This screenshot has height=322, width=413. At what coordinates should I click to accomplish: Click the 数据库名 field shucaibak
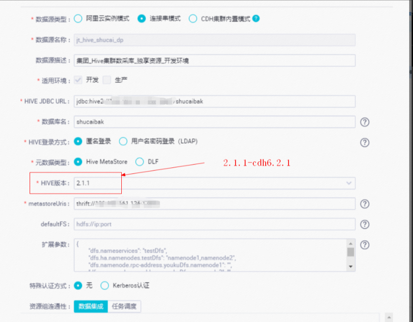tap(214, 122)
